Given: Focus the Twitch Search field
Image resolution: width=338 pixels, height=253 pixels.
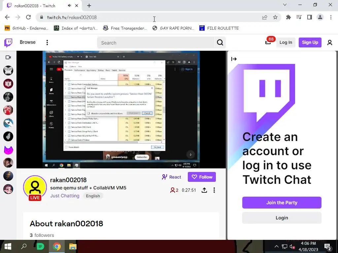Looking at the screenshot, I should tap(156, 42).
